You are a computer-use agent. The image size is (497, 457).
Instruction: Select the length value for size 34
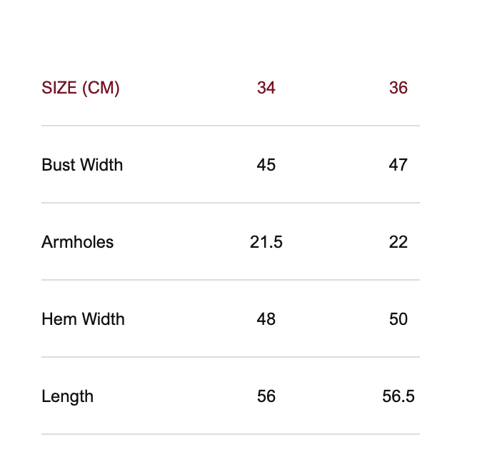pyautogui.click(x=266, y=396)
